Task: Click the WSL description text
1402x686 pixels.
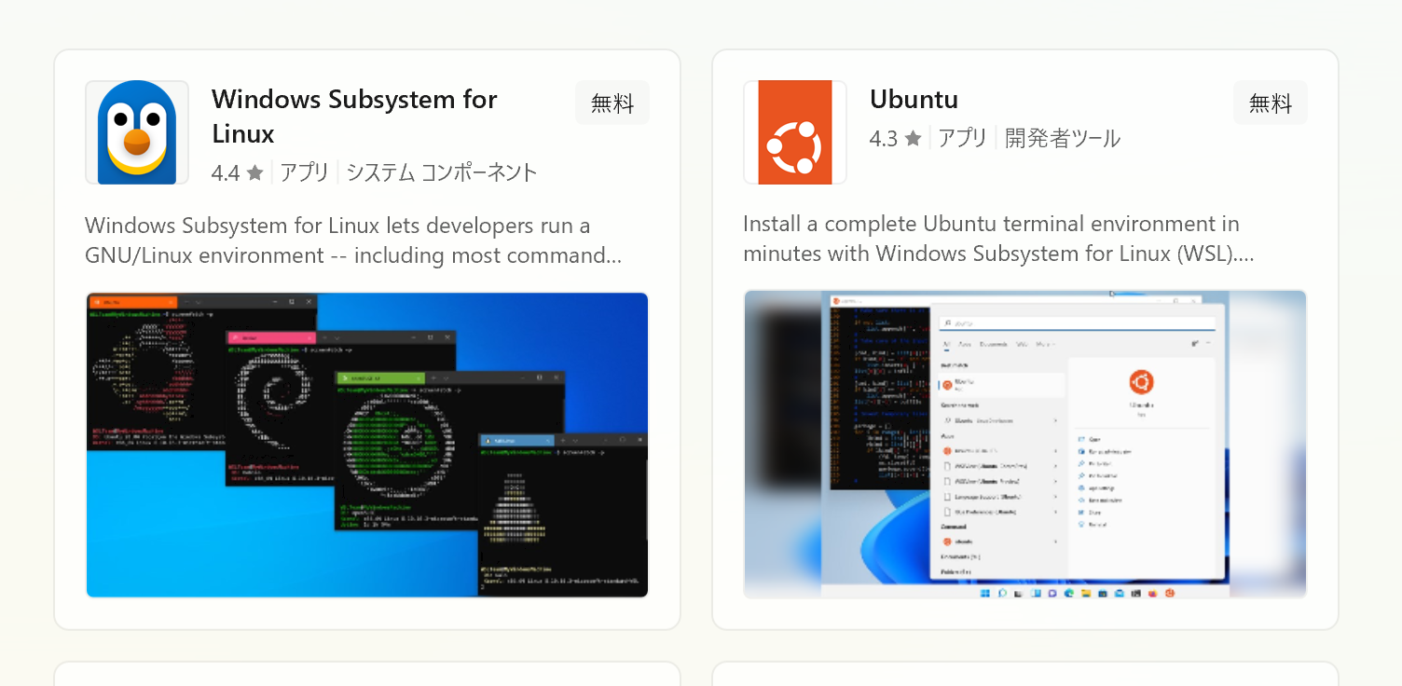Action: coord(352,240)
